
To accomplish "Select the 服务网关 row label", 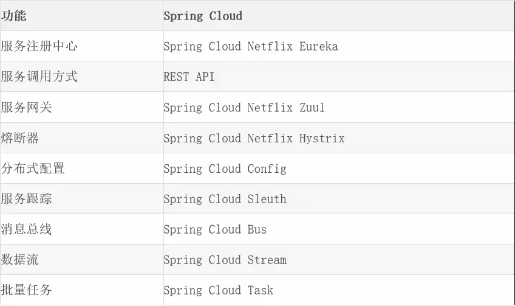I will point(26,107).
